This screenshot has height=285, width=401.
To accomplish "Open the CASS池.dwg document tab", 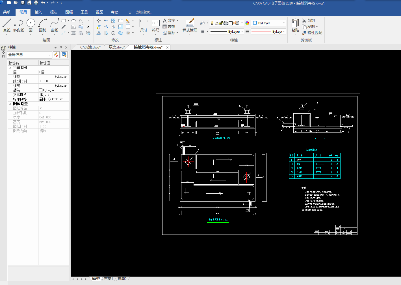I will 90,47.
